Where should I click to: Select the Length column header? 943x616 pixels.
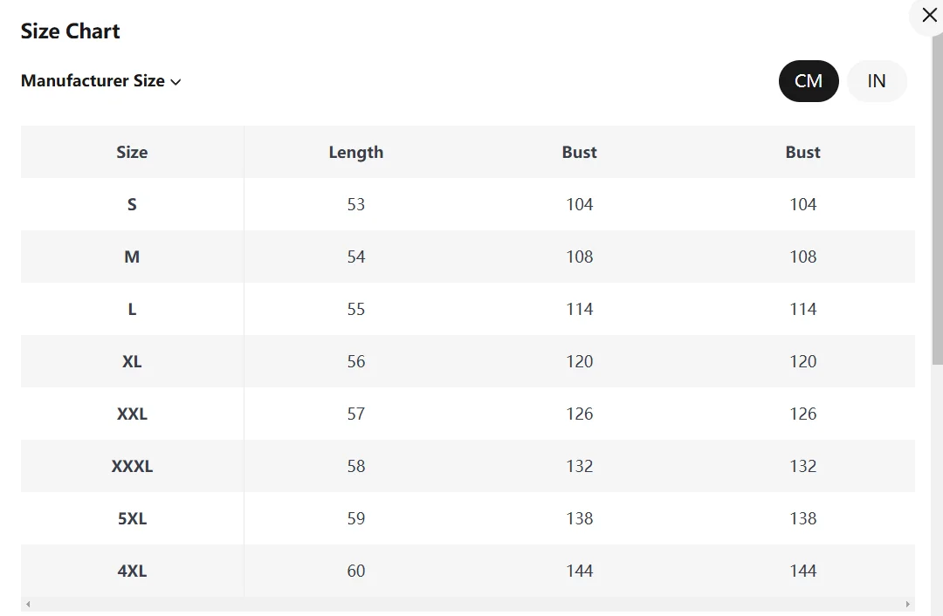[356, 152]
